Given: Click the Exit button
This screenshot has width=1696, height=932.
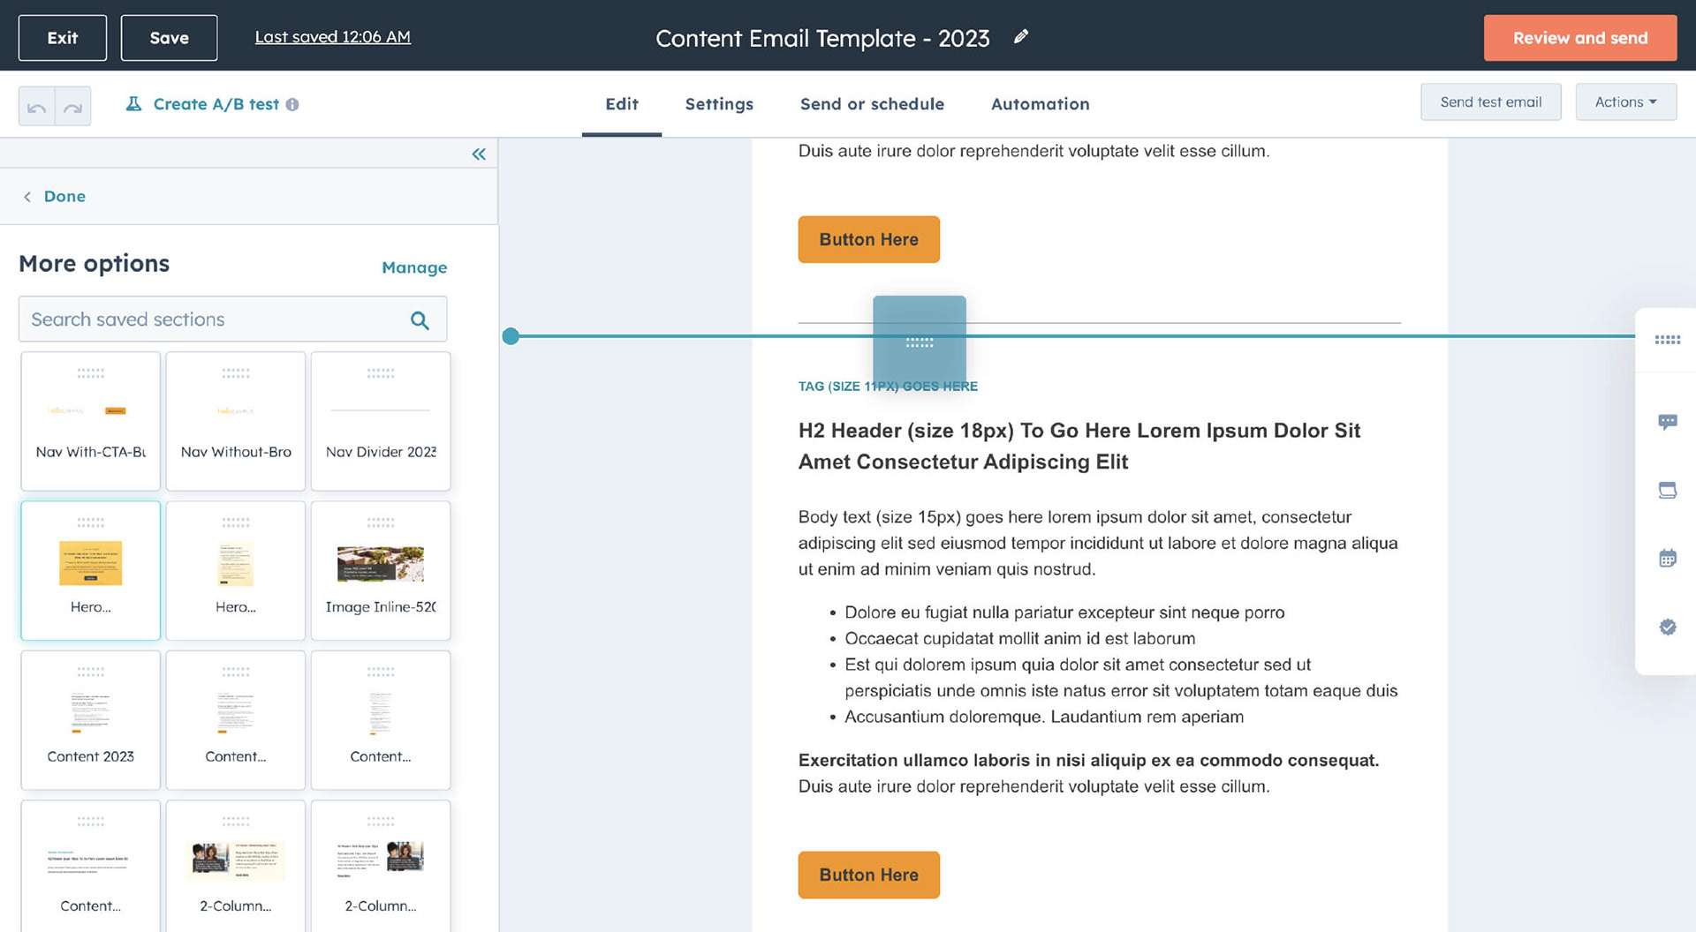Looking at the screenshot, I should pyautogui.click(x=63, y=38).
